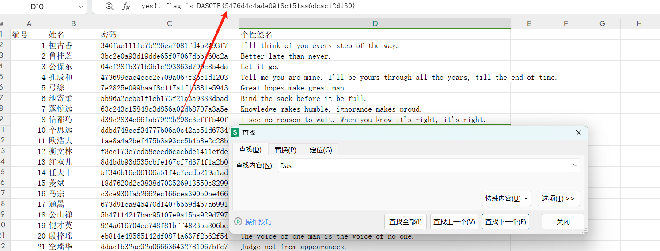Click the 查找上一个 button
Viewport: 660px width, 251px height.
[x=454, y=222]
